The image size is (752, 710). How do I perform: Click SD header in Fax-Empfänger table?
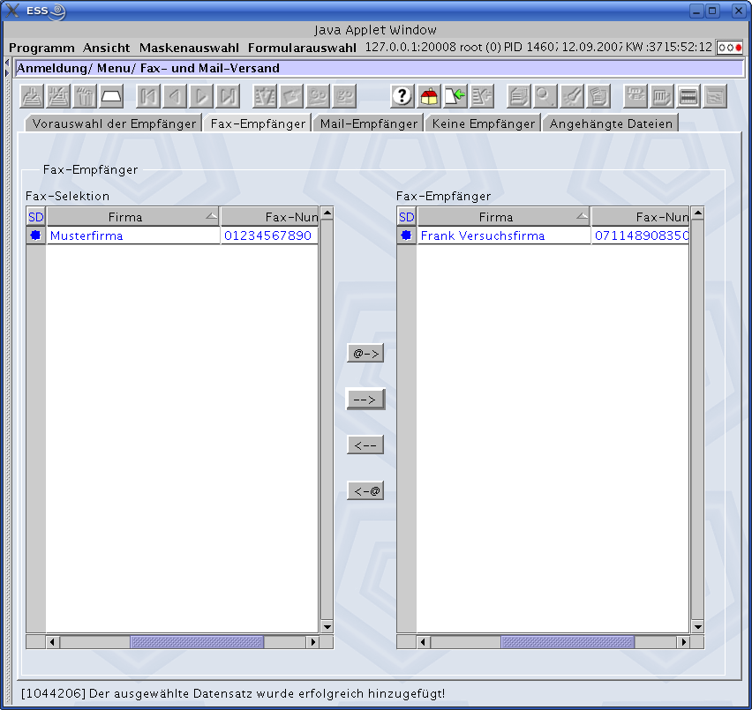point(406,217)
